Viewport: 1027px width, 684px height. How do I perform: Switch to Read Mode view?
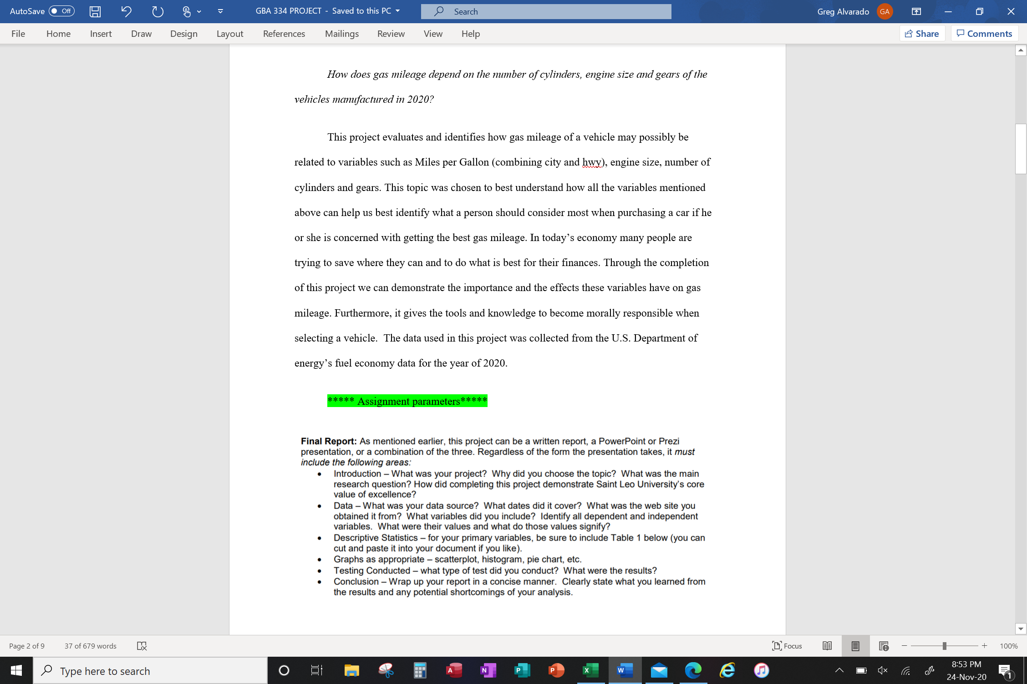pos(826,645)
